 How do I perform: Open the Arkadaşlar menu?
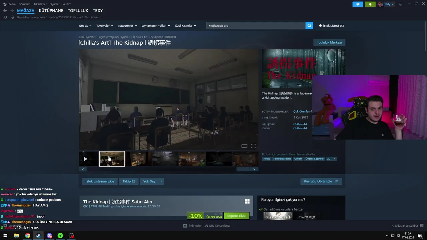tap(40, 4)
